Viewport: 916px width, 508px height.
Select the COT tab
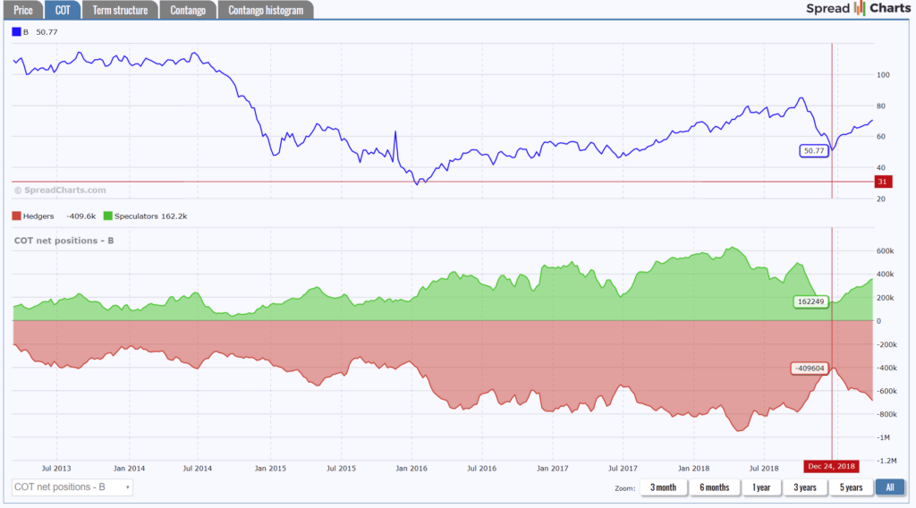click(63, 10)
